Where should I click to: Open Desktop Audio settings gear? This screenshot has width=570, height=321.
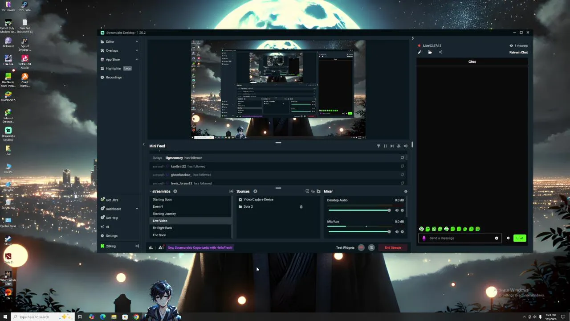(403, 210)
